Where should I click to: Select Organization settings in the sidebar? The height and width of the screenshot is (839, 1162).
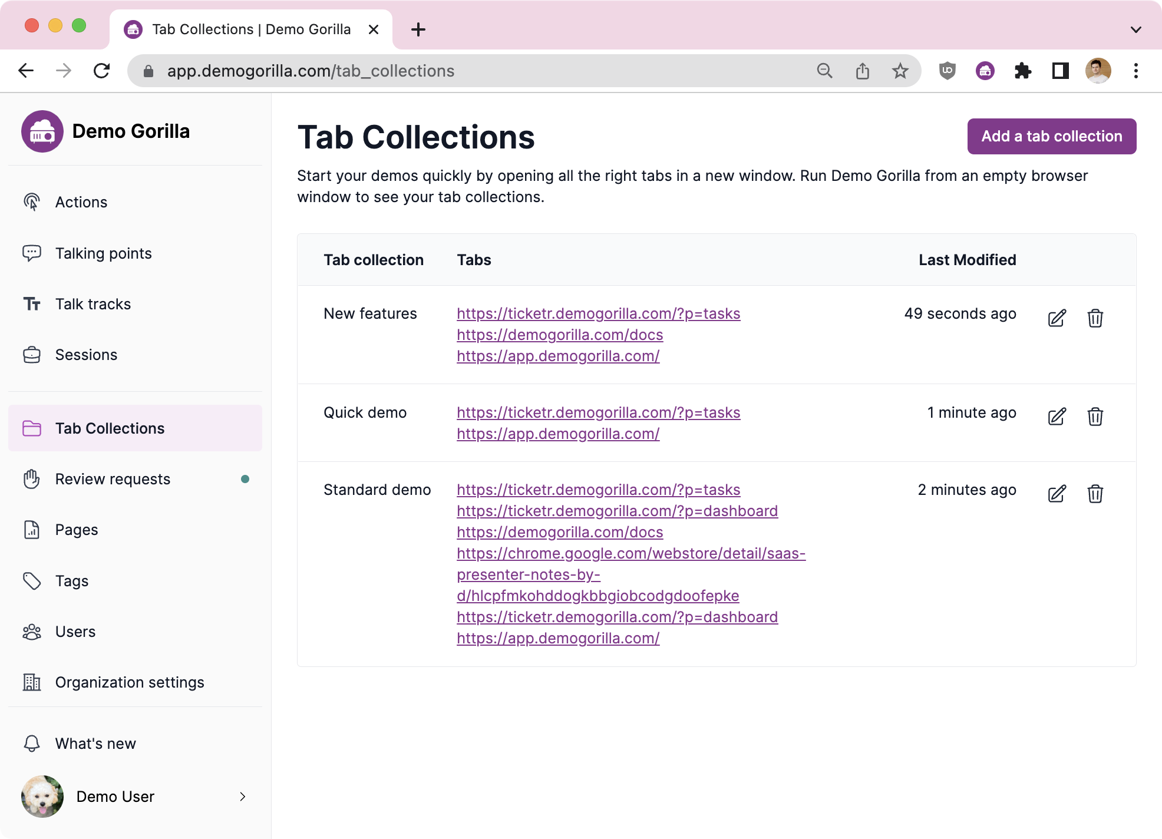[129, 682]
